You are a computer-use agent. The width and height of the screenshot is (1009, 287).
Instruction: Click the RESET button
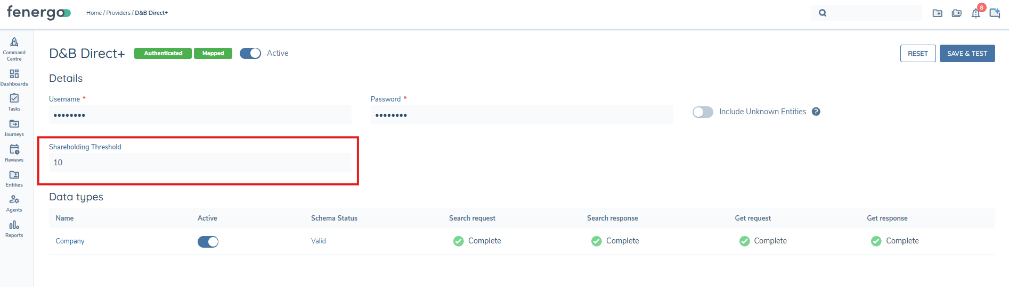pos(917,54)
